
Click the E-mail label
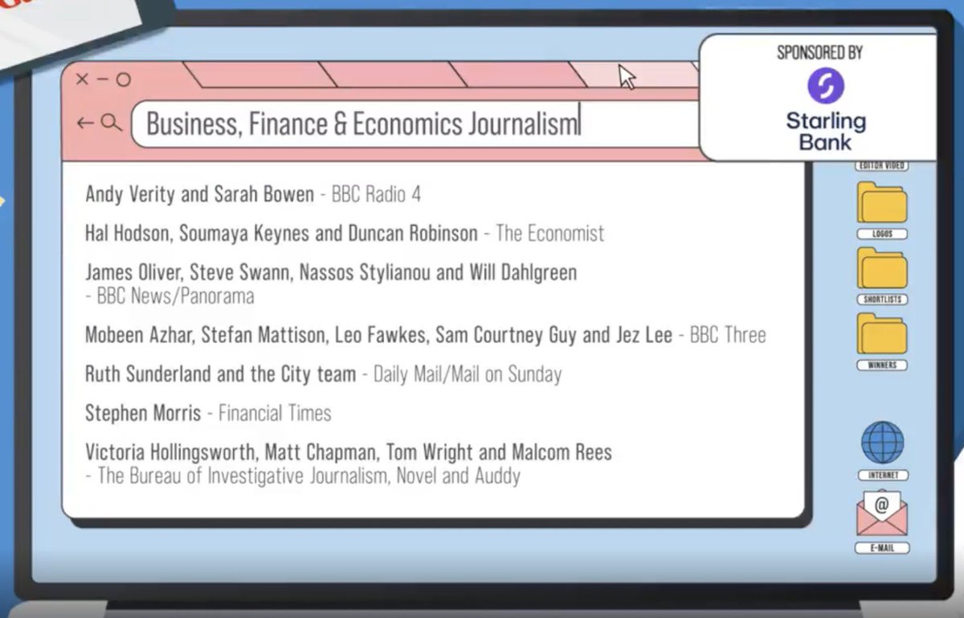point(882,548)
